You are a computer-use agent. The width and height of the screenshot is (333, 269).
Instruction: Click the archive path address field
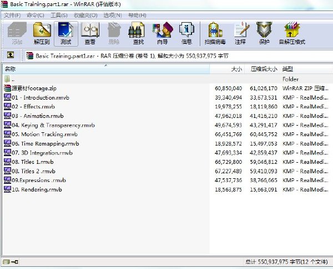(178, 56)
